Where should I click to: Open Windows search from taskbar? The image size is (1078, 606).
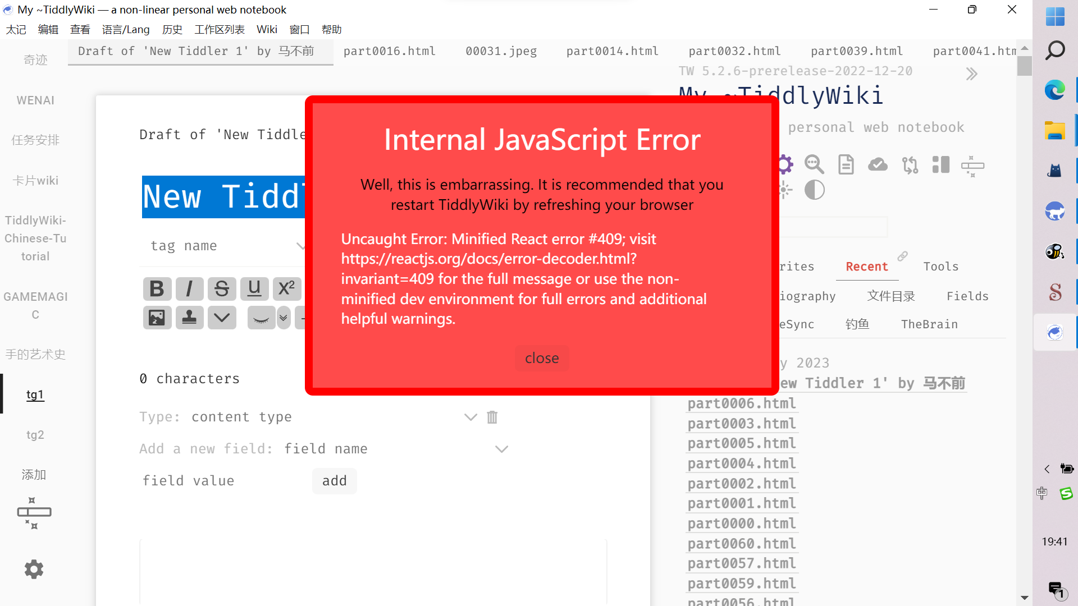click(1055, 50)
